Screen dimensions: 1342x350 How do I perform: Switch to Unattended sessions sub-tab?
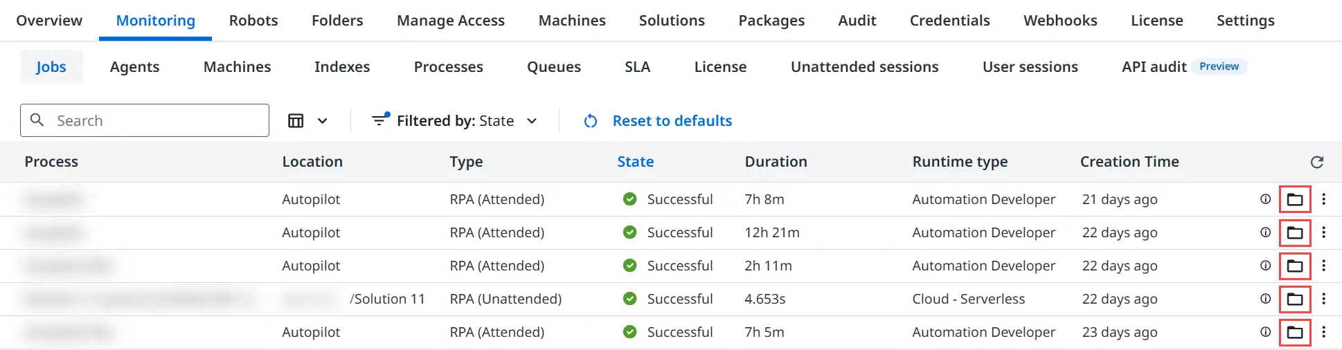pos(865,66)
